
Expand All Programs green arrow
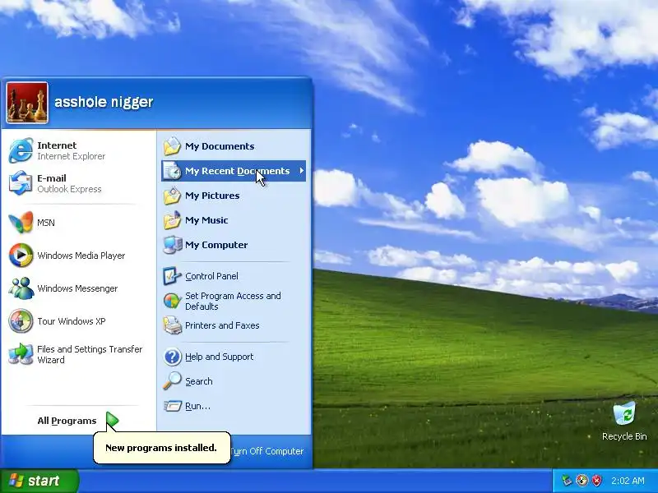pos(112,420)
